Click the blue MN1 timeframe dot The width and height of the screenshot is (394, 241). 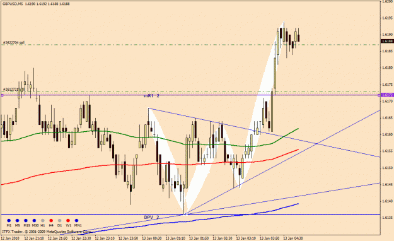(x=77, y=221)
